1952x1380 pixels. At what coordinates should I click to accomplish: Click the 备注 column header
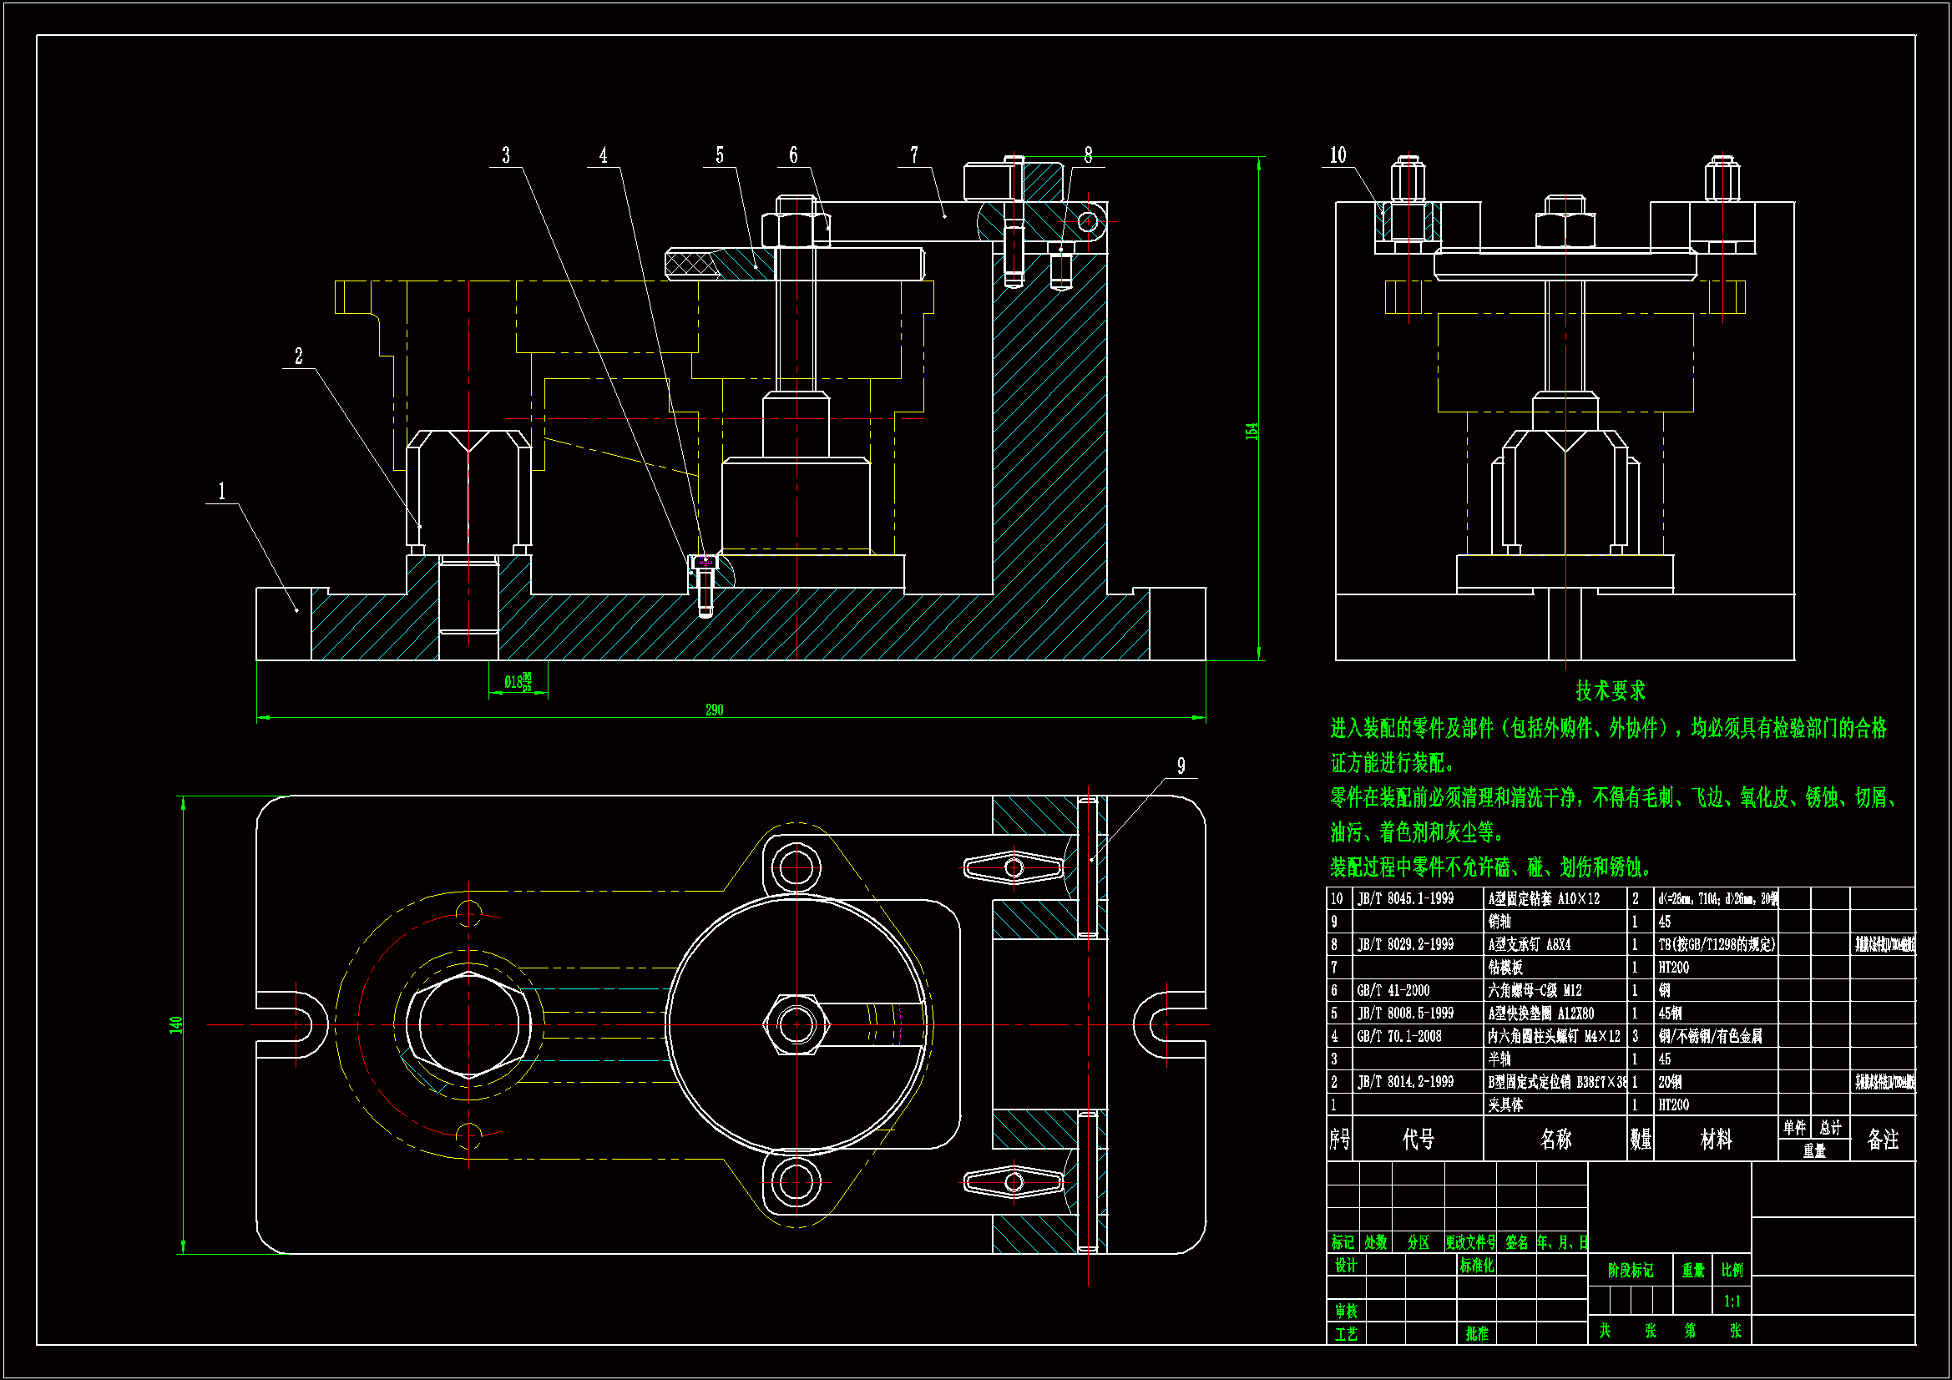tap(1882, 1139)
